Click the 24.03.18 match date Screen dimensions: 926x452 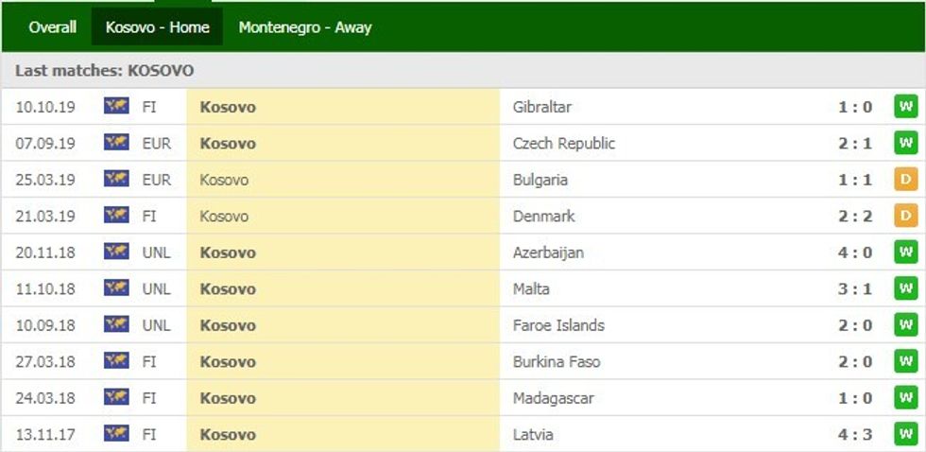click(43, 398)
